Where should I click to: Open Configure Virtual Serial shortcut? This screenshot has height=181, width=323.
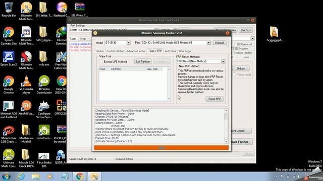44,109
